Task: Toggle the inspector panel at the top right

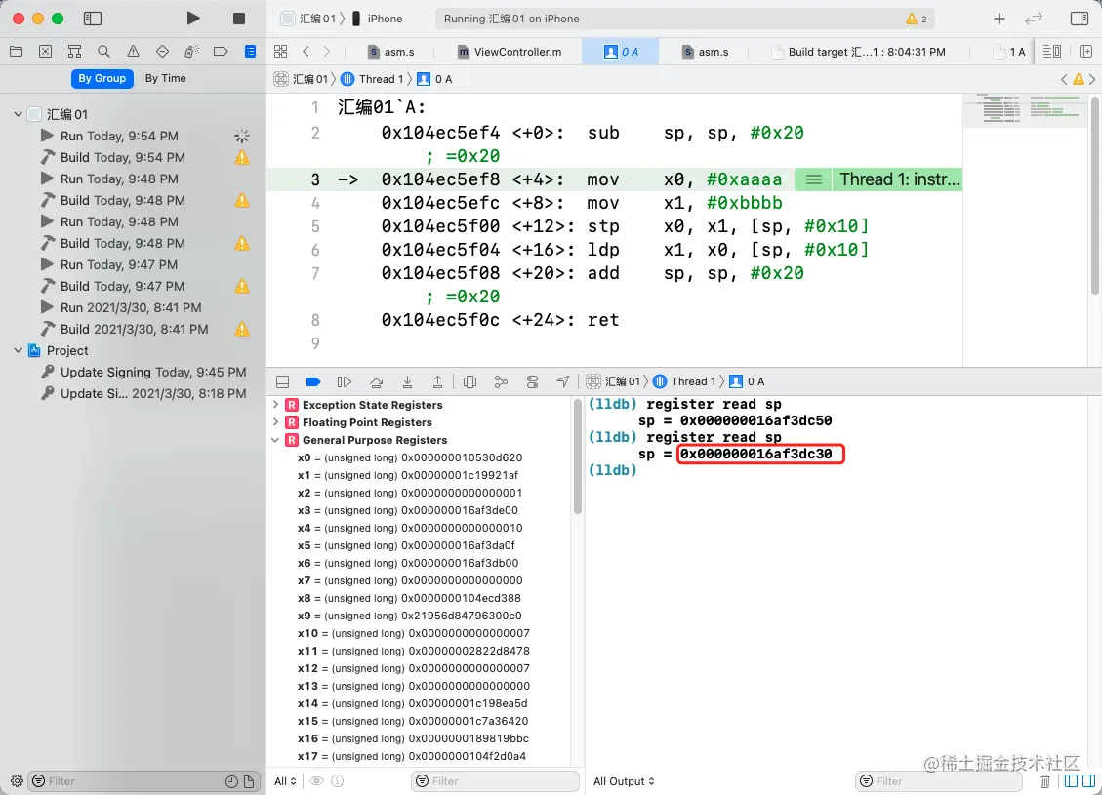Action: click(1080, 19)
